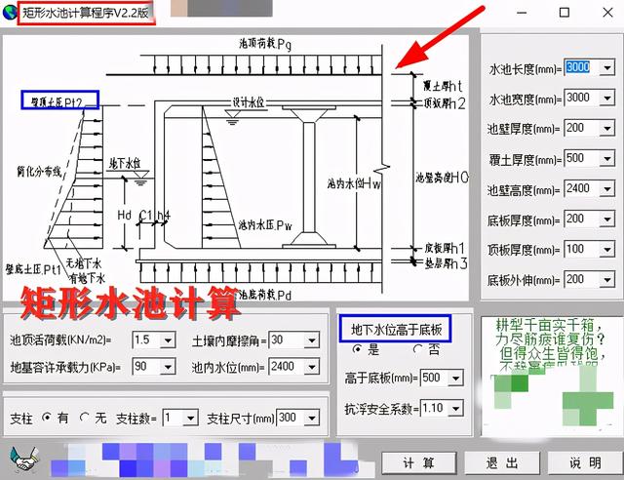
Task: Click the globe app icon in title bar
Action: [9, 12]
